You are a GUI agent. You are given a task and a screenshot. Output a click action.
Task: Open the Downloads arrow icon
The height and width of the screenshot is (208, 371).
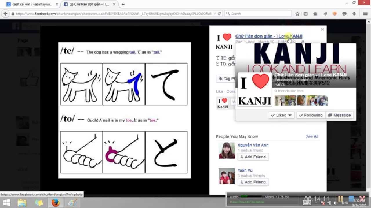[354, 14]
